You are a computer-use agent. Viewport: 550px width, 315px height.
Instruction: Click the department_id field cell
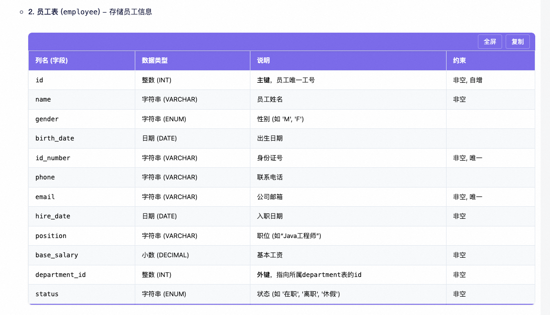click(82, 275)
